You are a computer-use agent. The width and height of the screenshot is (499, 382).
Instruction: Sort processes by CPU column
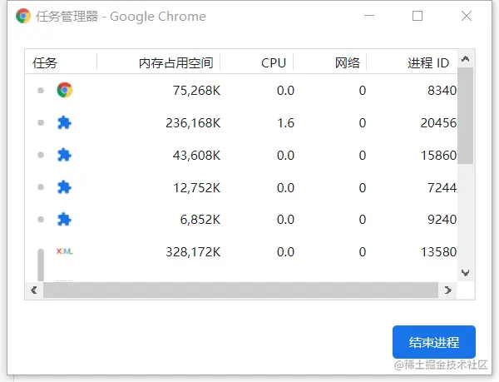274,62
